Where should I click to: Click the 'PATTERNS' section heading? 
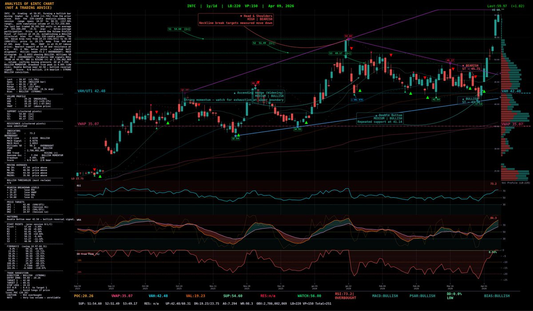coord(12,217)
